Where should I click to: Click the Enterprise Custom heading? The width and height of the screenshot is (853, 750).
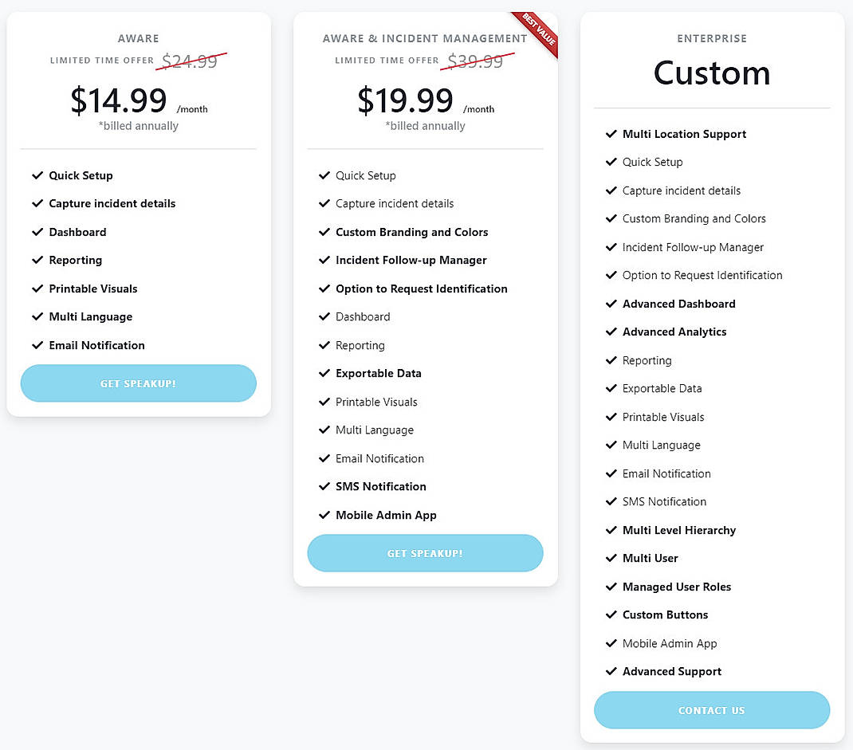click(712, 73)
